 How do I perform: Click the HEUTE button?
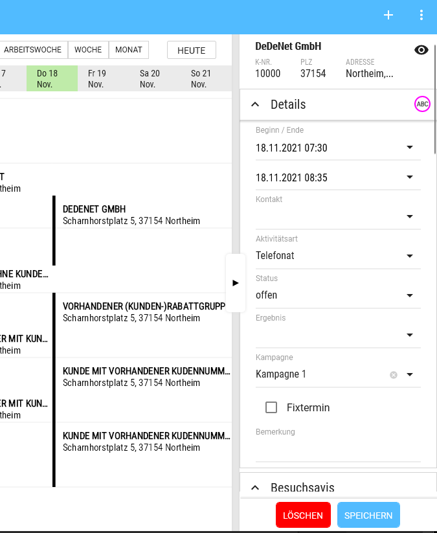(192, 50)
